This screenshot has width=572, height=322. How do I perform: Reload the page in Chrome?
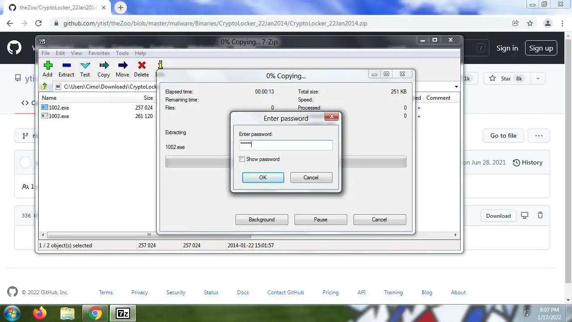coord(38,23)
